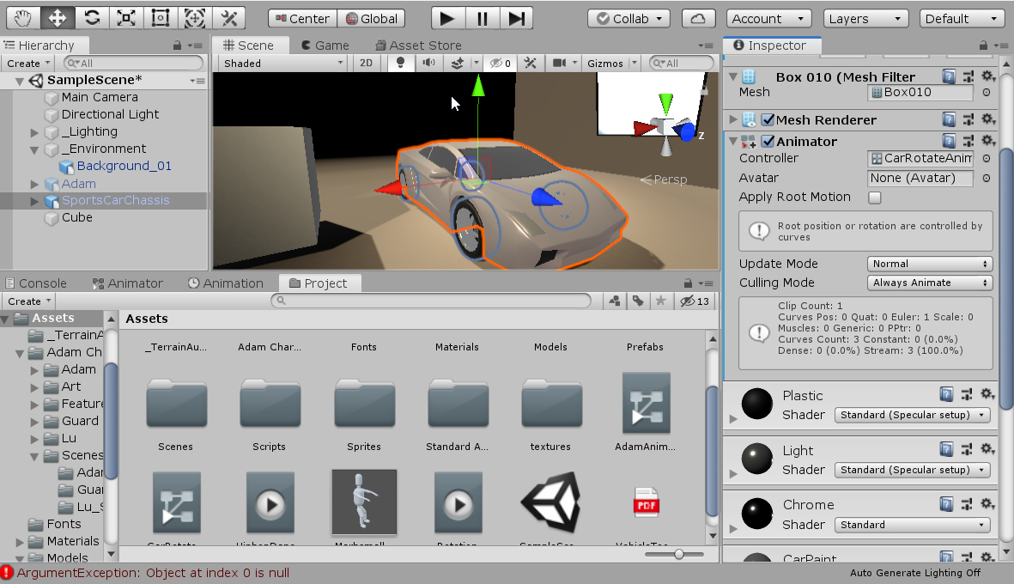Screen dimensions: 1014x584
Task: Switch to the Game tab
Action: point(324,46)
